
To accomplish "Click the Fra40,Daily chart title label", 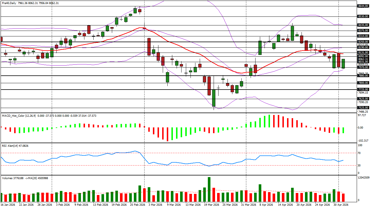I will point(9,3).
